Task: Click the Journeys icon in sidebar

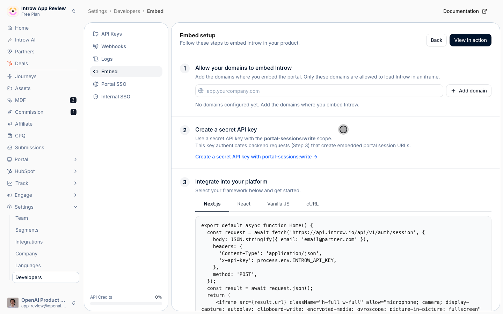Action: coord(10,76)
